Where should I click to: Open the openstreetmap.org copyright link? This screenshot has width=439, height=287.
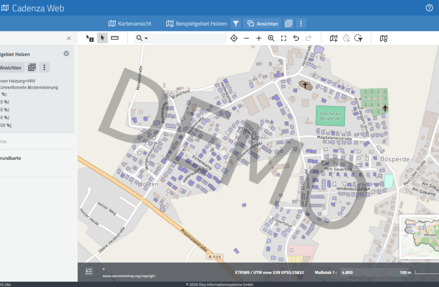coord(129,276)
